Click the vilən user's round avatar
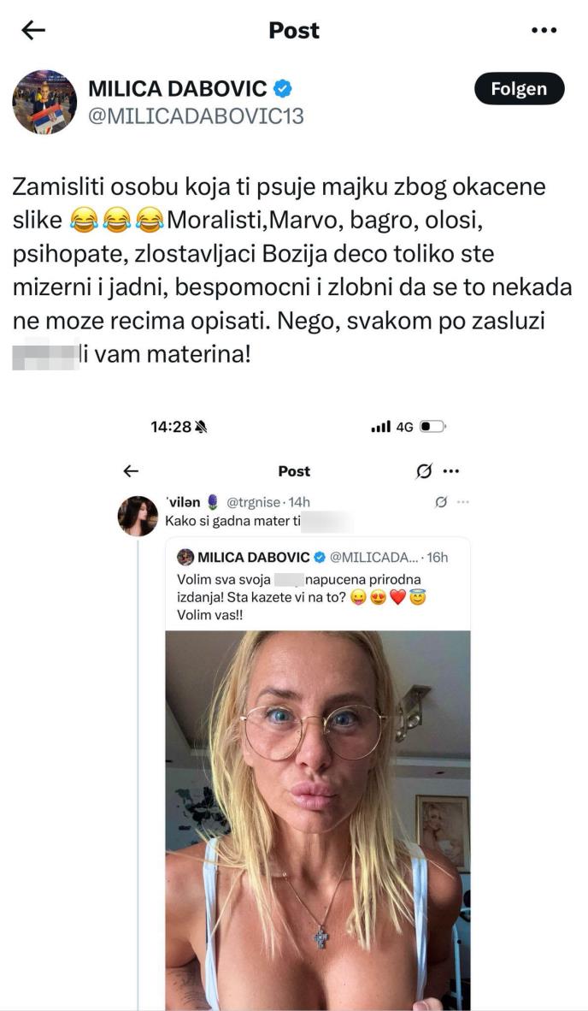 pos(138,516)
